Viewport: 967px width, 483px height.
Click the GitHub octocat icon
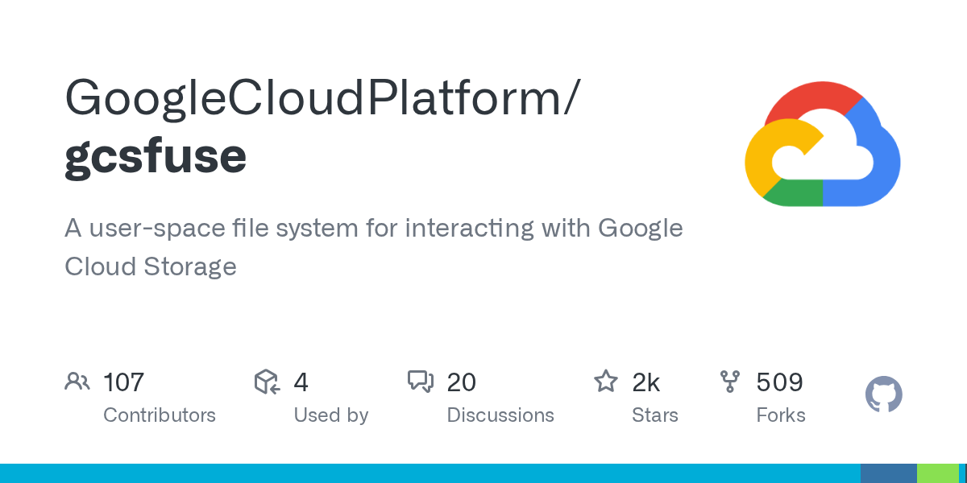tap(884, 395)
